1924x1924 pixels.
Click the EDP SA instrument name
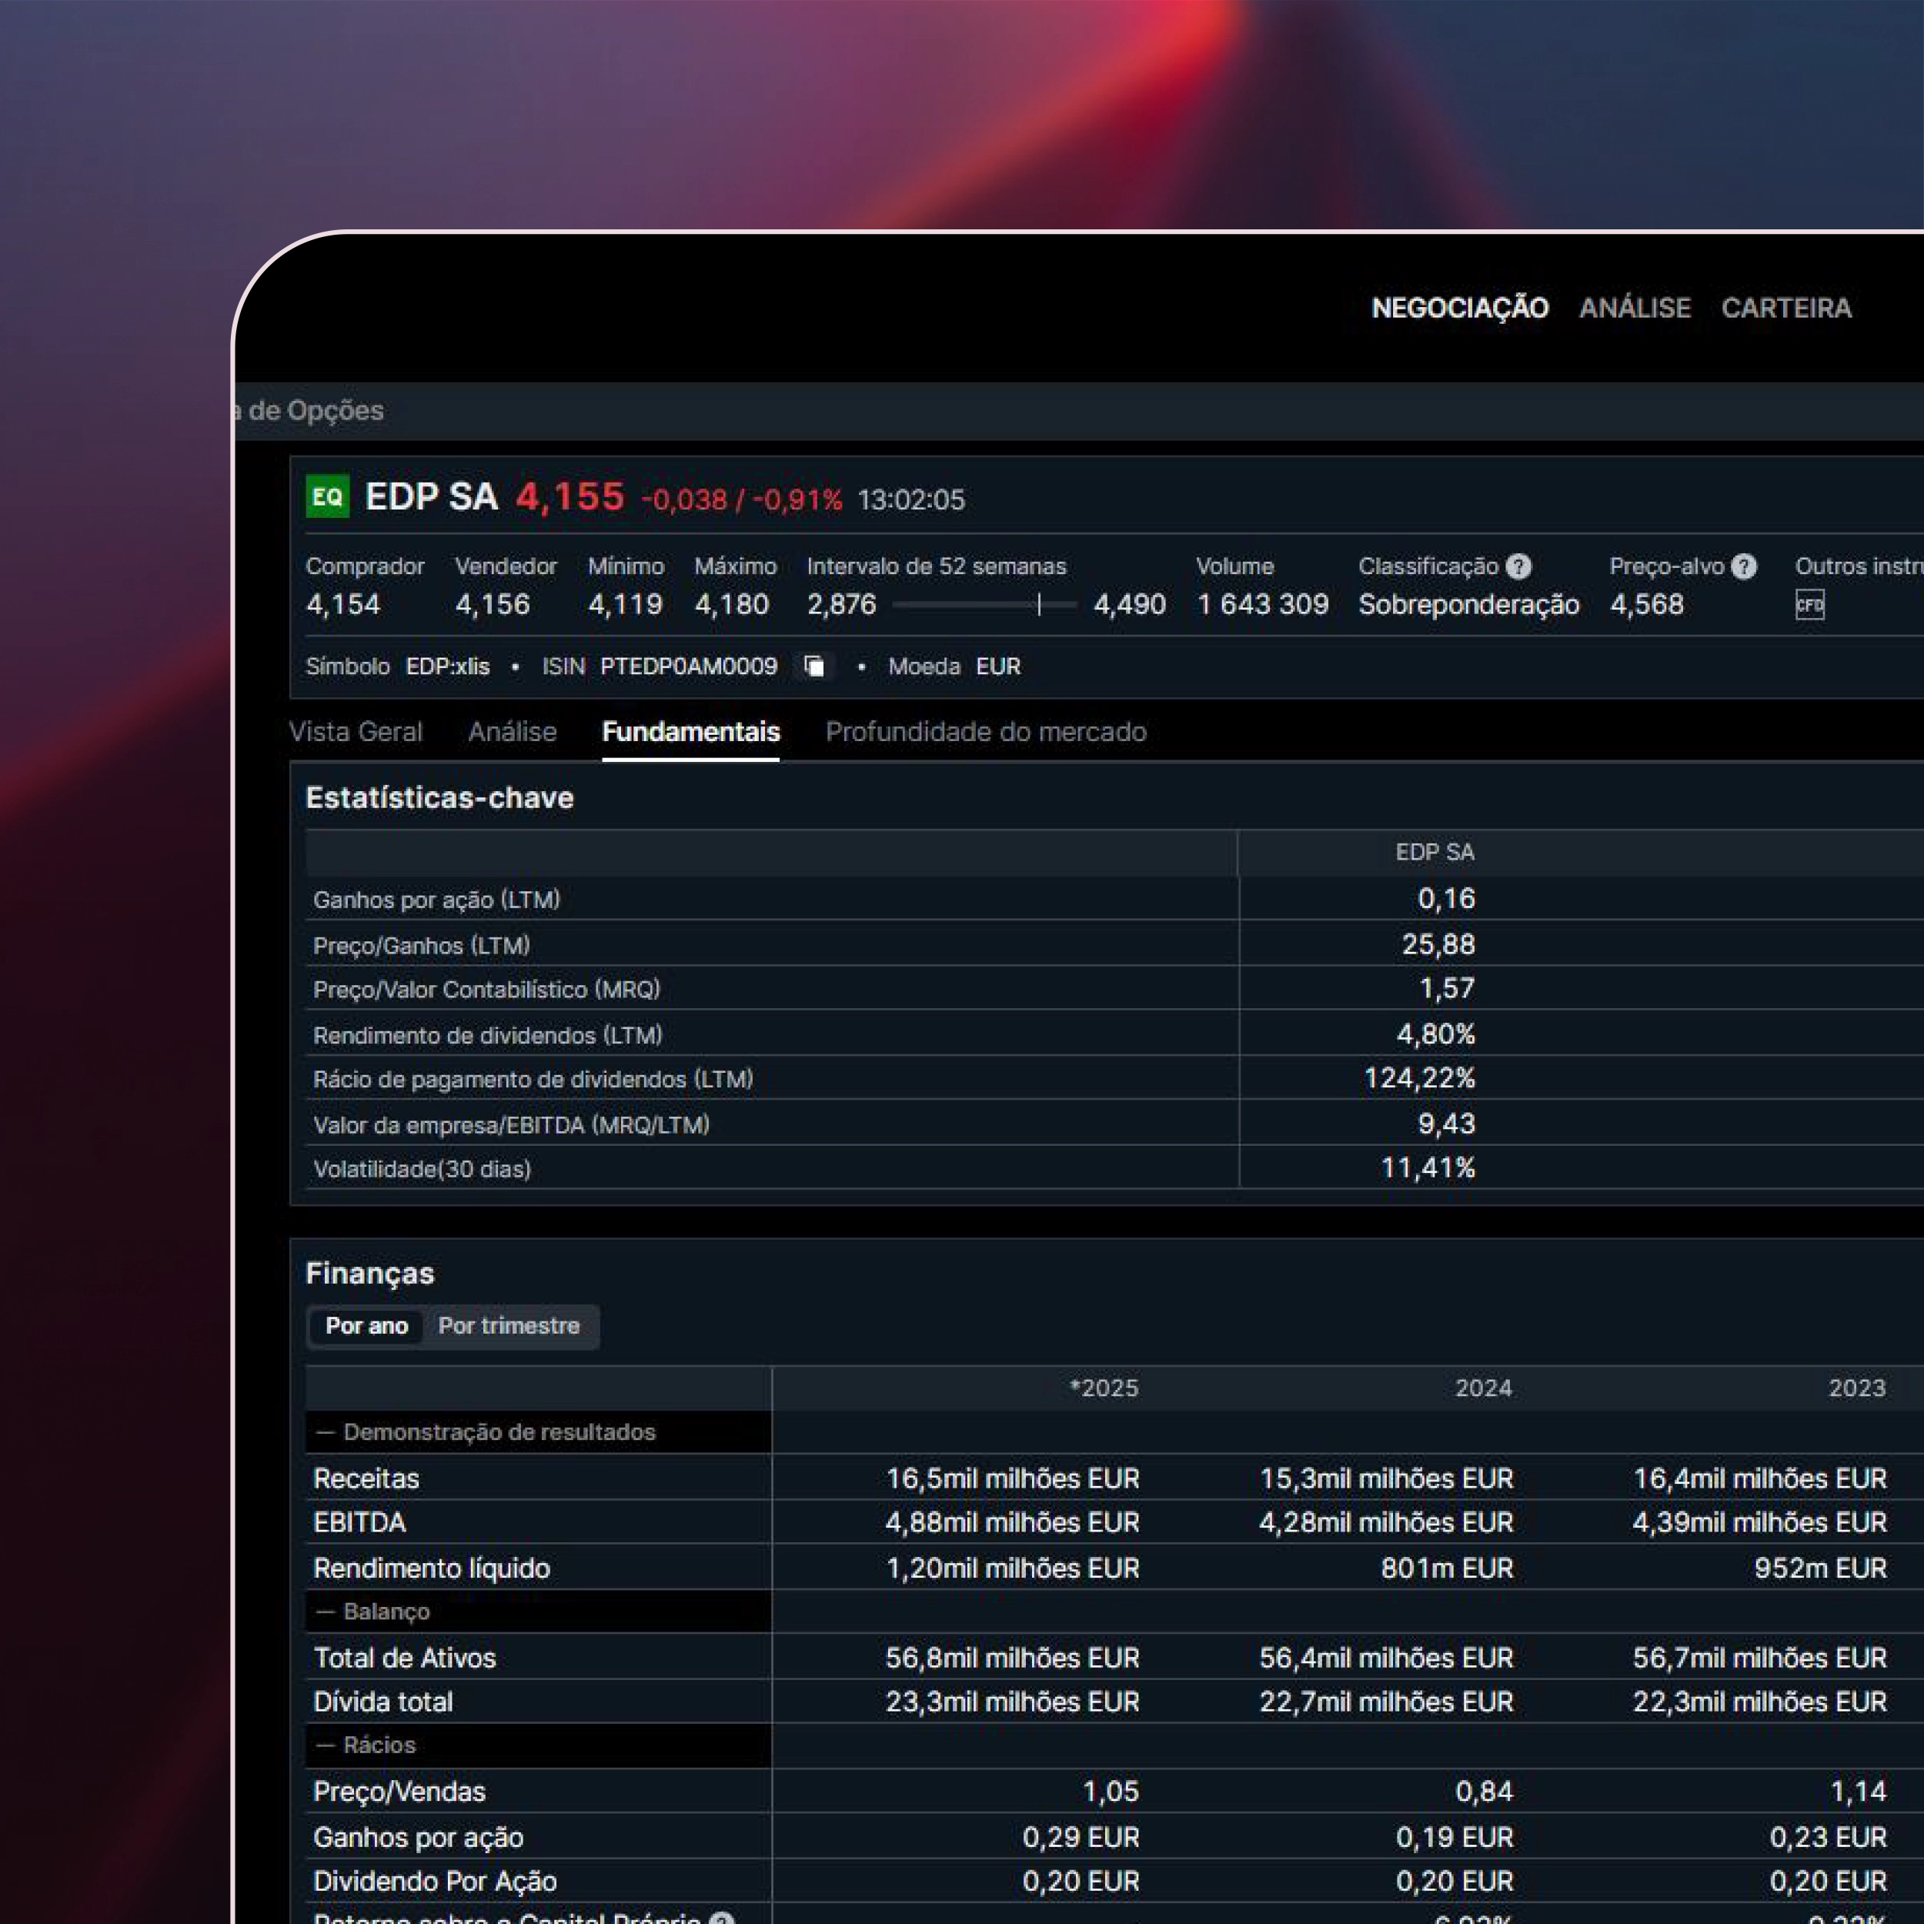[x=431, y=496]
